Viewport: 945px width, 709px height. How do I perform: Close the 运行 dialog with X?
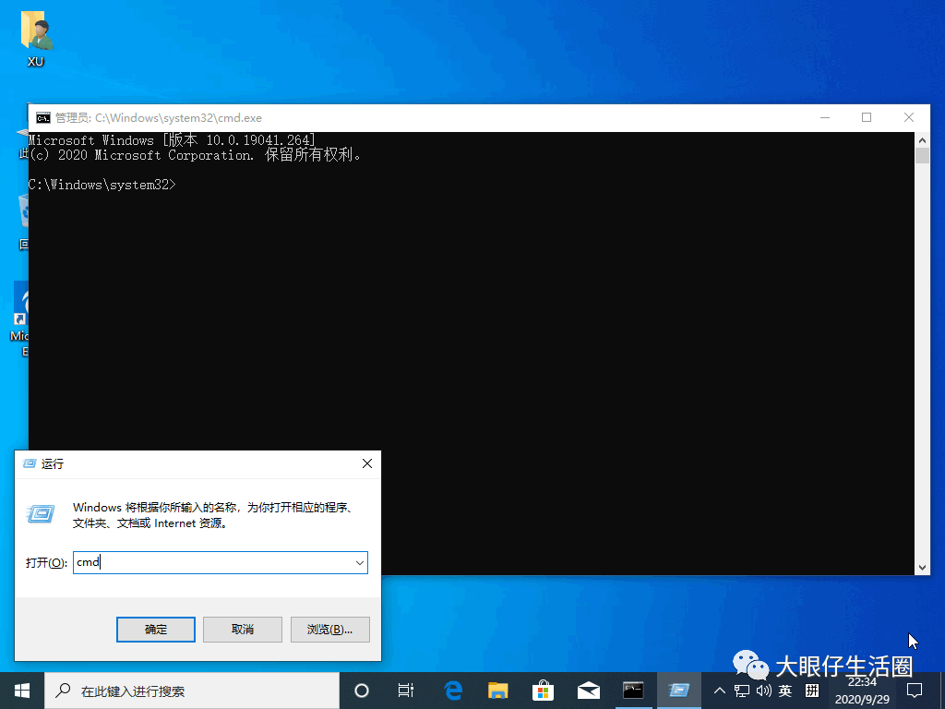click(367, 463)
